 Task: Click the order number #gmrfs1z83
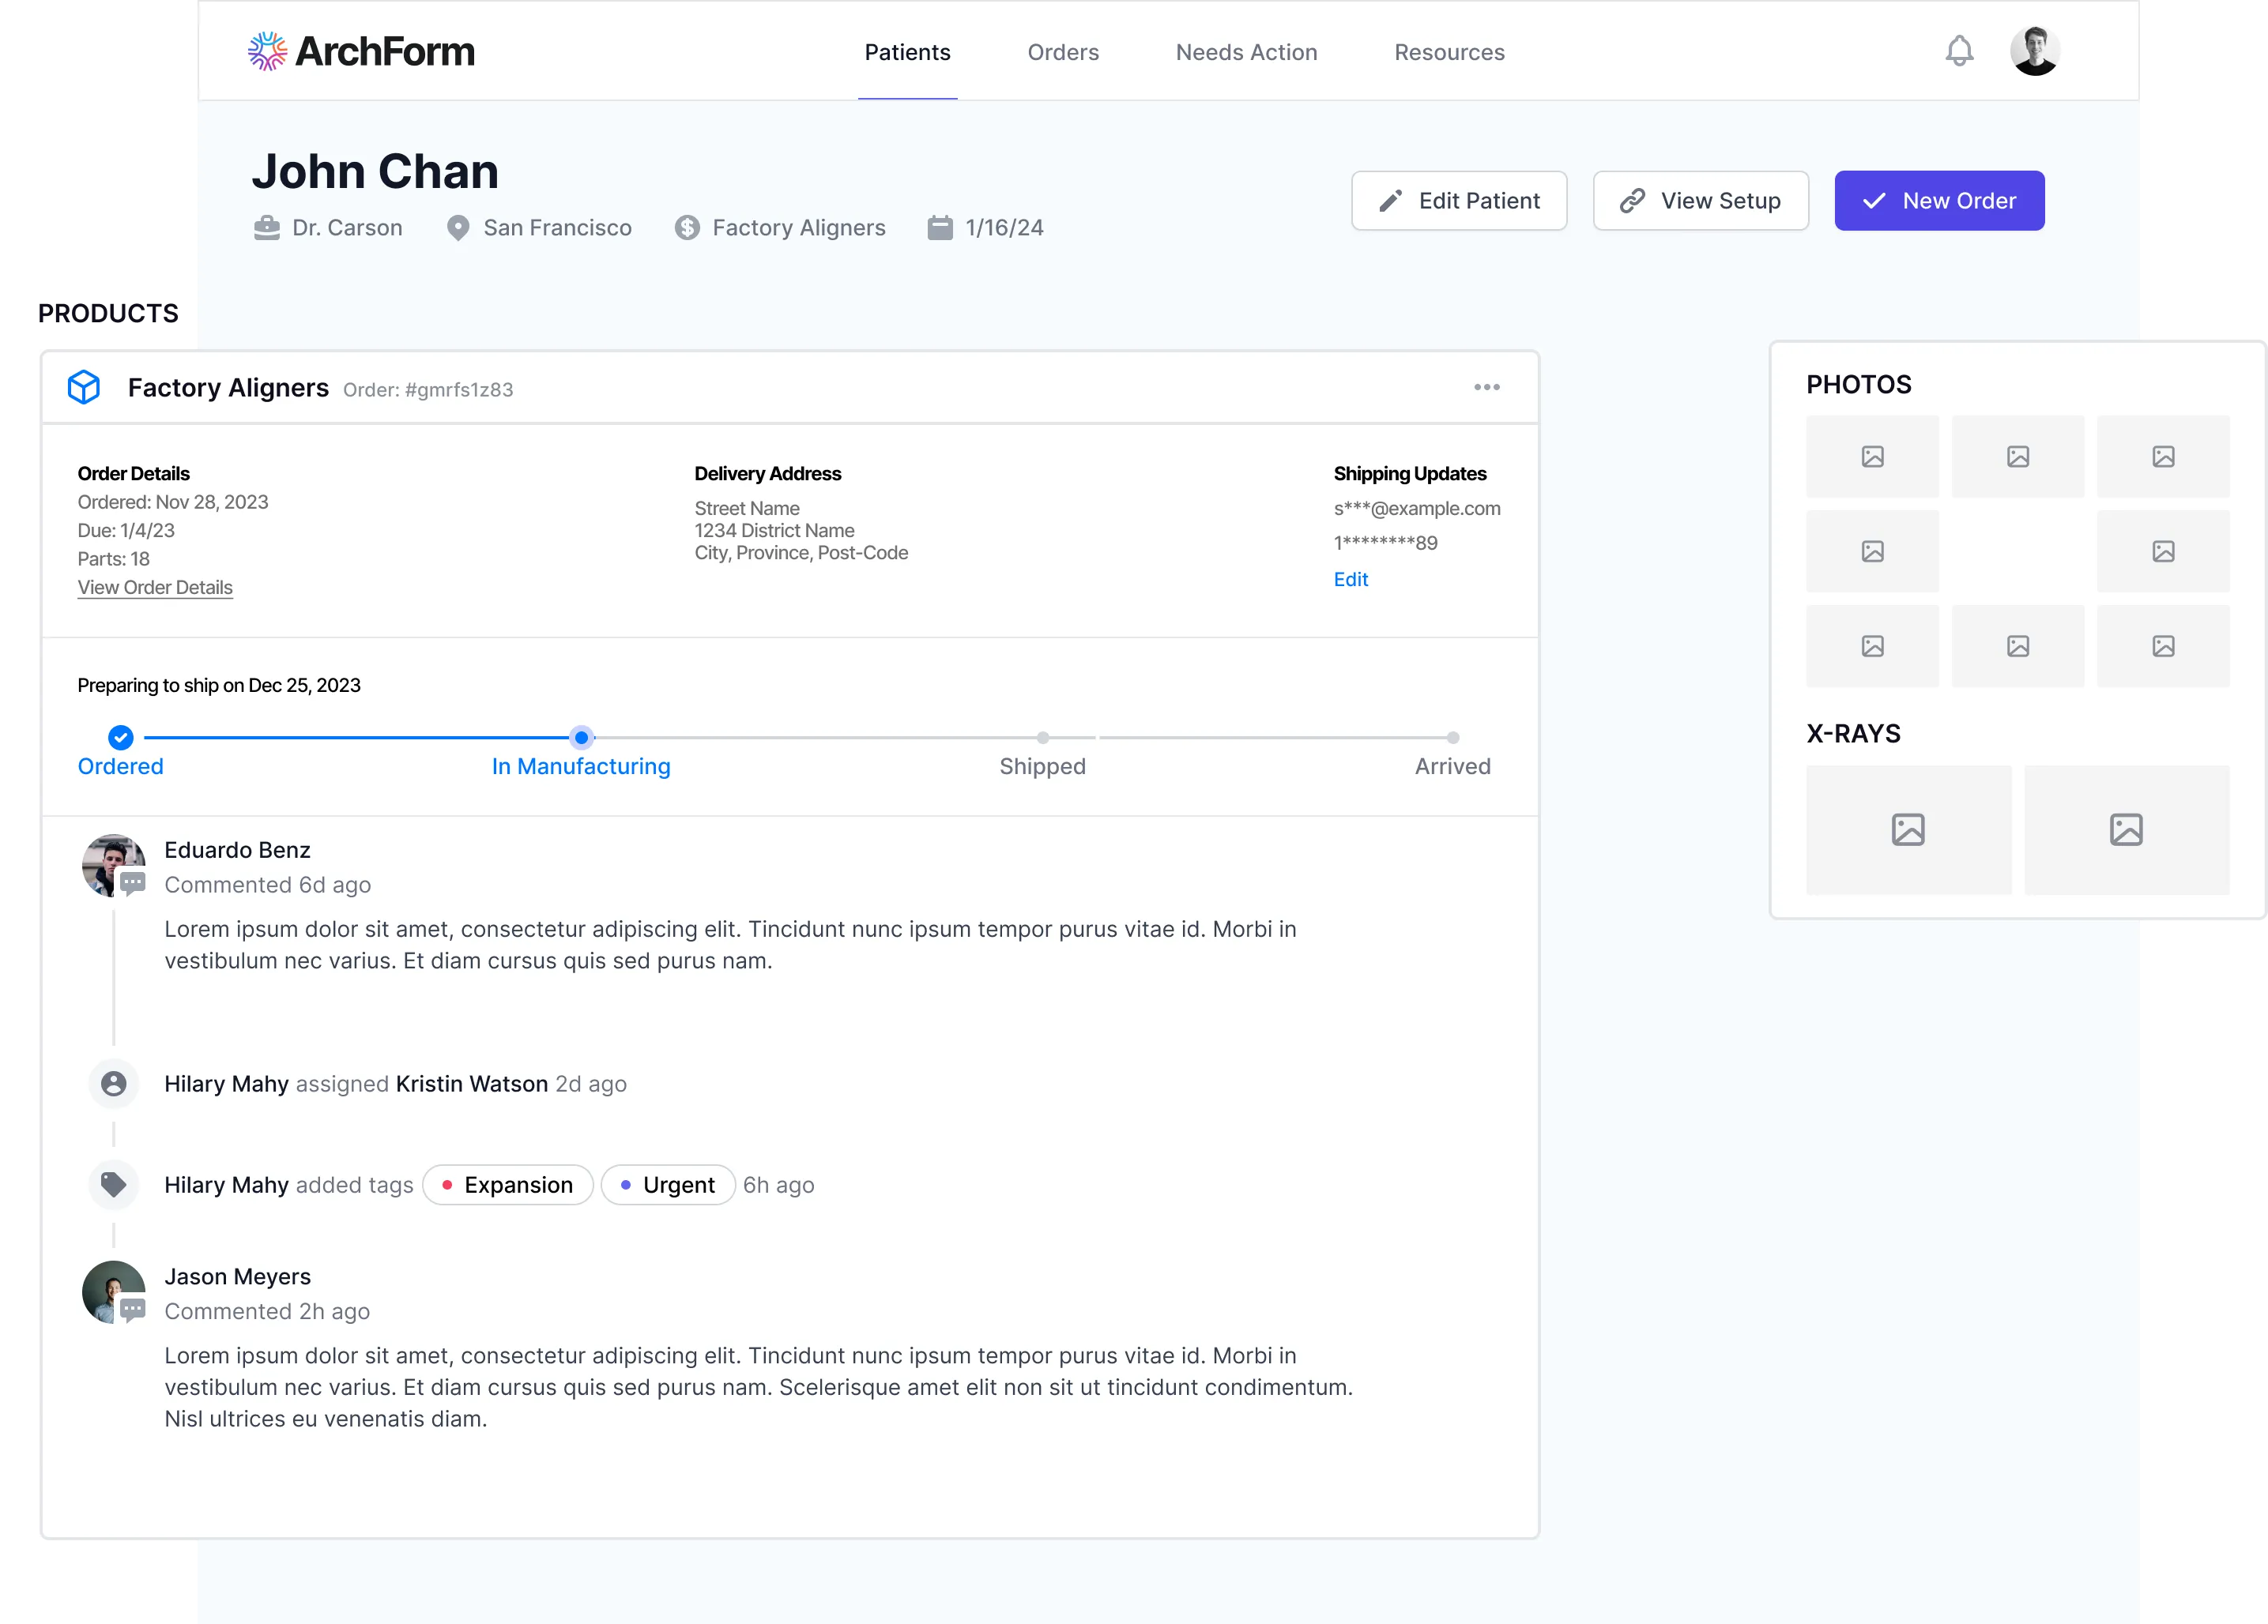coord(459,389)
